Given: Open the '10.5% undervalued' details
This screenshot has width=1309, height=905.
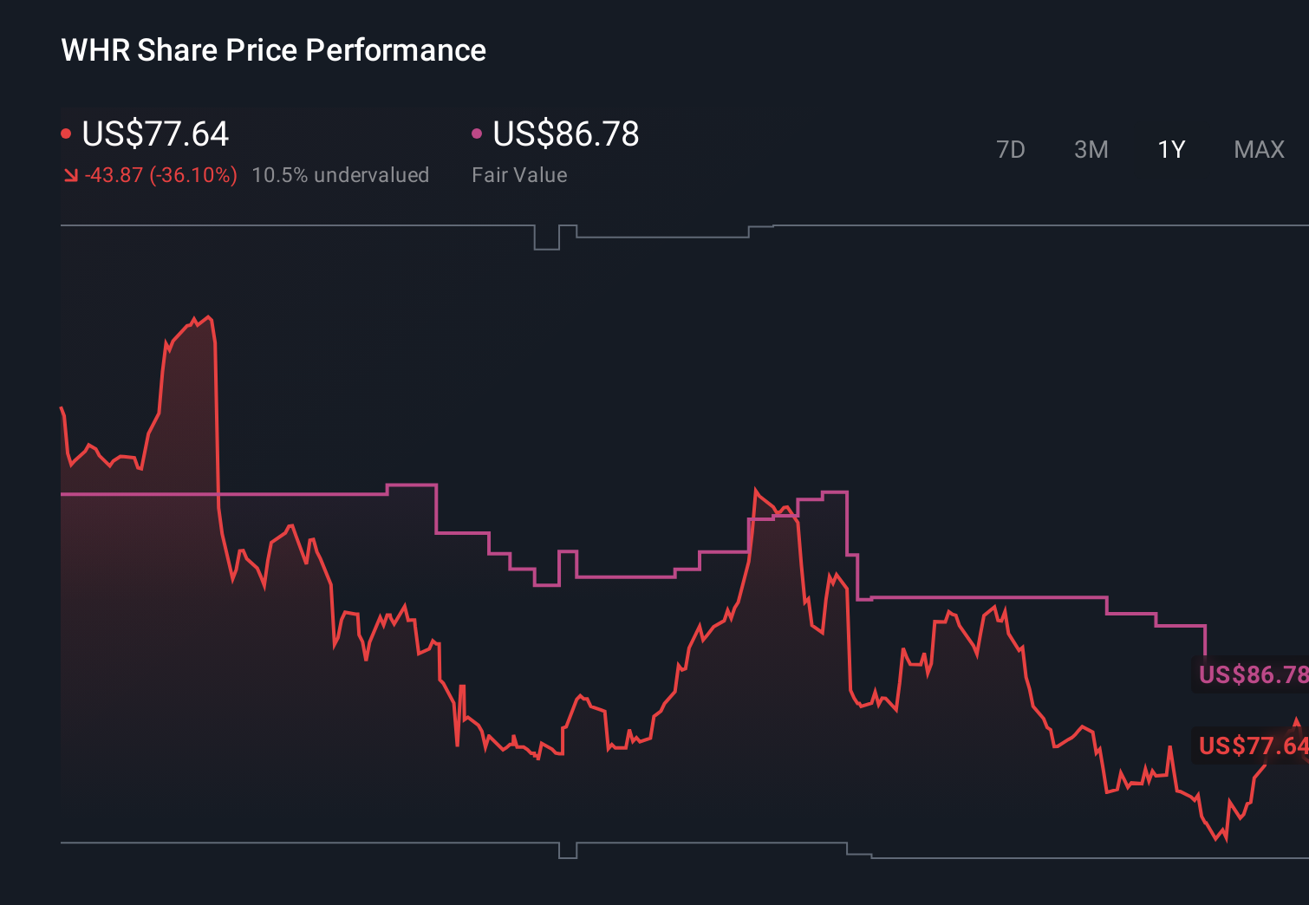Looking at the screenshot, I should [x=341, y=174].
